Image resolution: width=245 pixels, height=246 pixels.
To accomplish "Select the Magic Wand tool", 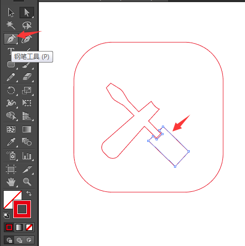I will [11, 25].
